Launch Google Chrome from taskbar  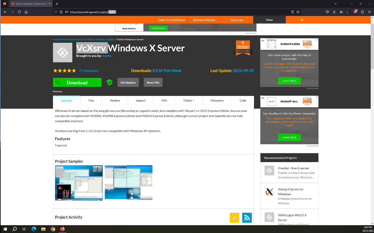point(53,229)
